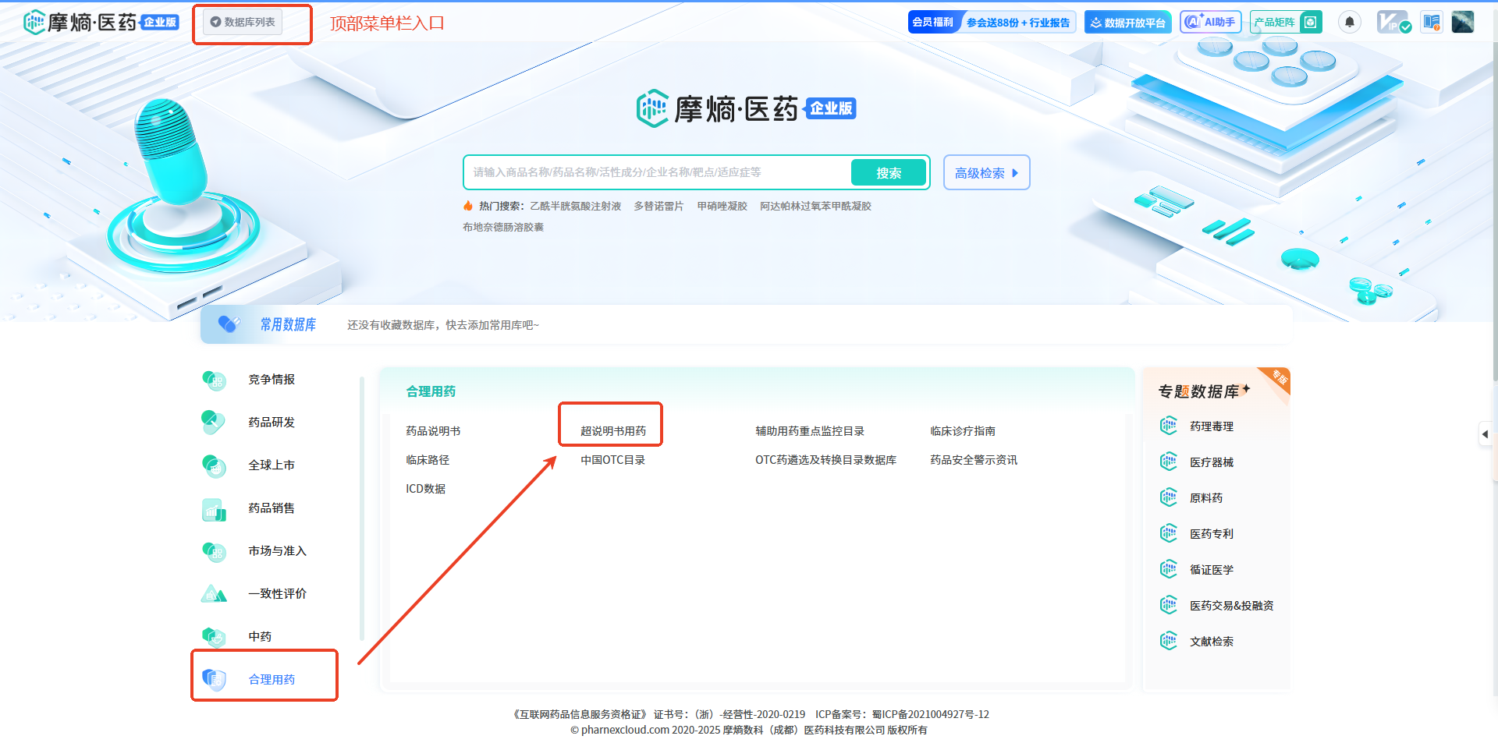Select the 一致性评价 category
This screenshot has width=1498, height=743.
click(x=278, y=594)
